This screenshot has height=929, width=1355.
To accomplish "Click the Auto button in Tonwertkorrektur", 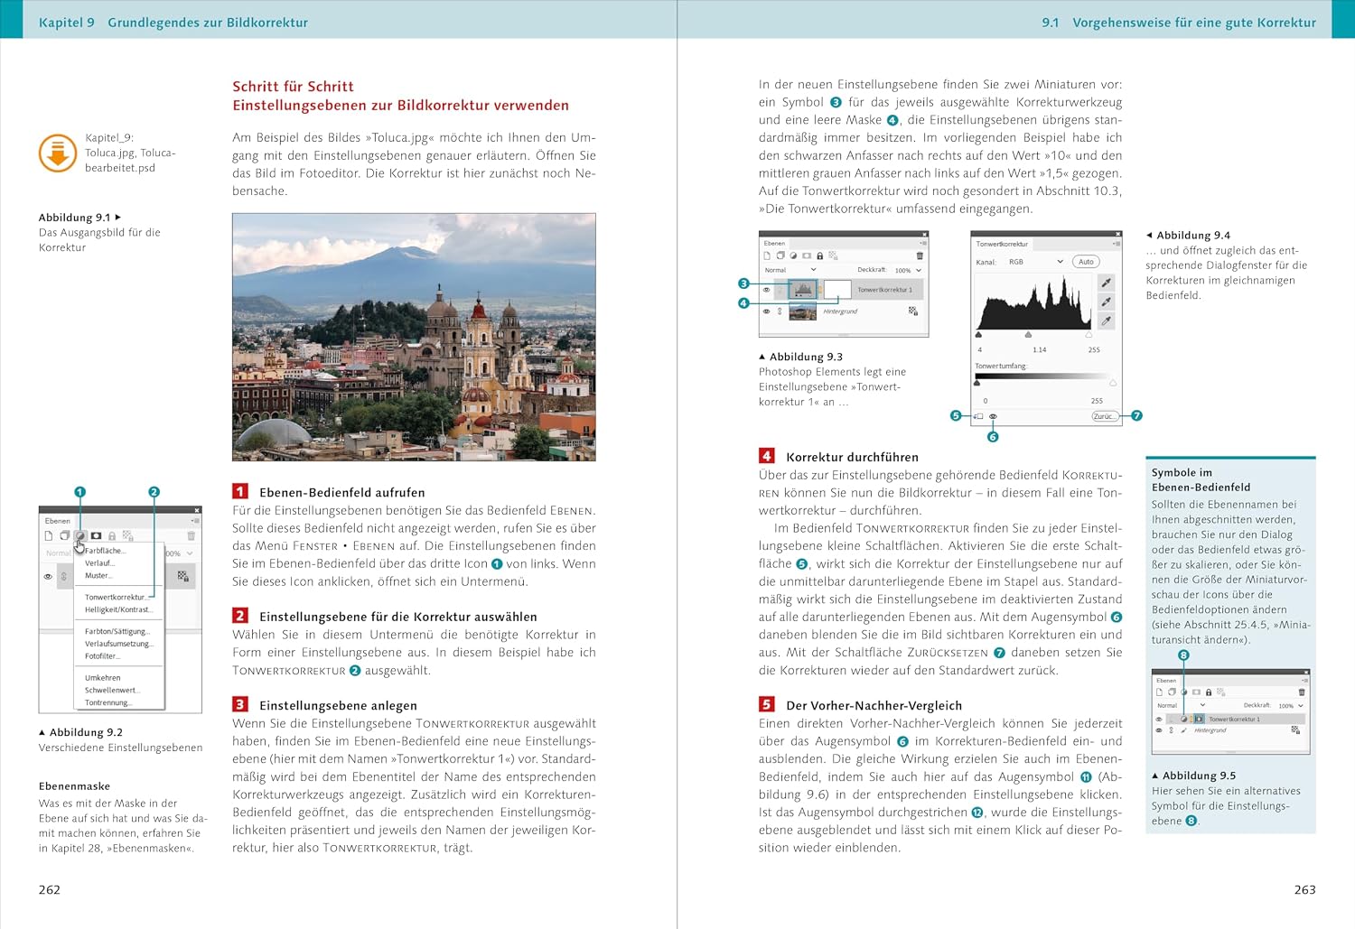I will [x=1086, y=262].
